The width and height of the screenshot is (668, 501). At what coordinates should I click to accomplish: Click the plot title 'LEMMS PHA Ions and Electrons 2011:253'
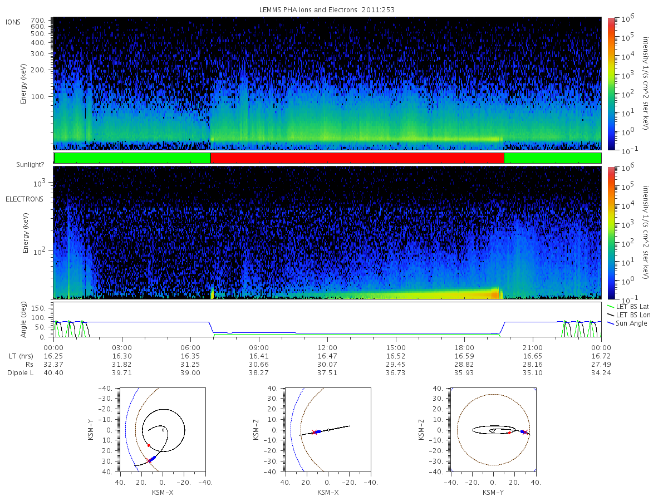click(x=327, y=10)
